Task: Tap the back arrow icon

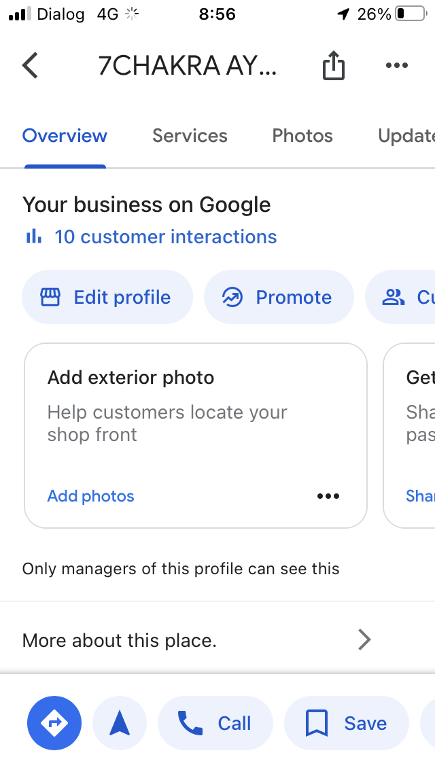Action: pos(30,65)
